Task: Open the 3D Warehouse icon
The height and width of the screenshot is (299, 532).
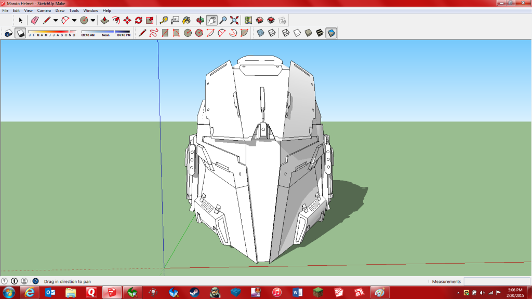Action: [x=260, y=20]
